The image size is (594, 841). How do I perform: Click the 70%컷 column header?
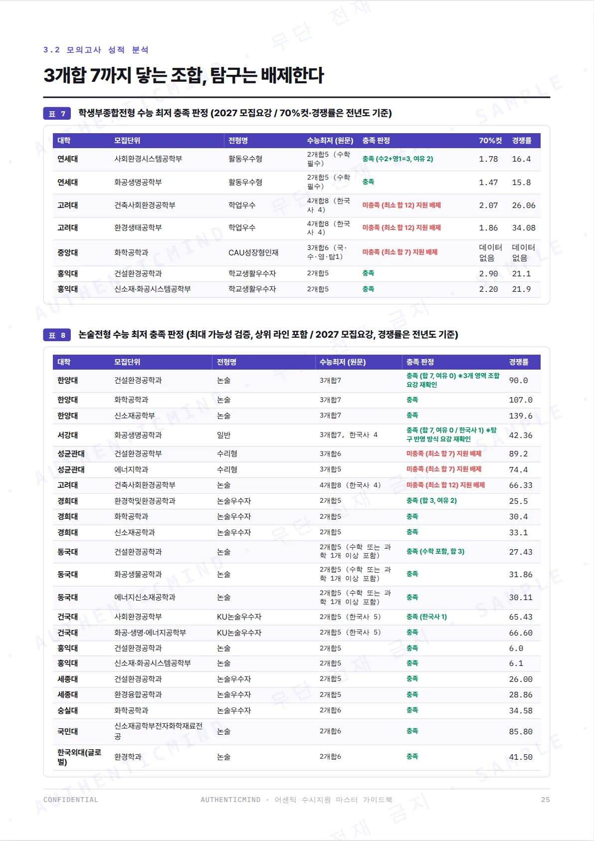[490, 141]
